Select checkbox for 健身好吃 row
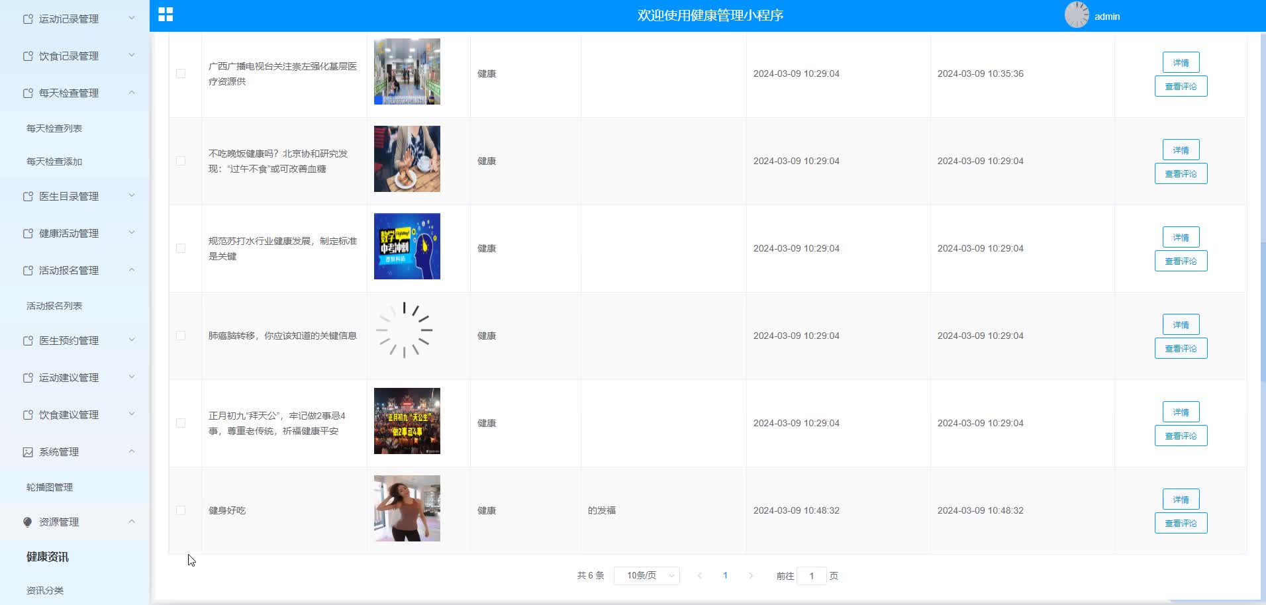The image size is (1266, 605). coord(181,510)
